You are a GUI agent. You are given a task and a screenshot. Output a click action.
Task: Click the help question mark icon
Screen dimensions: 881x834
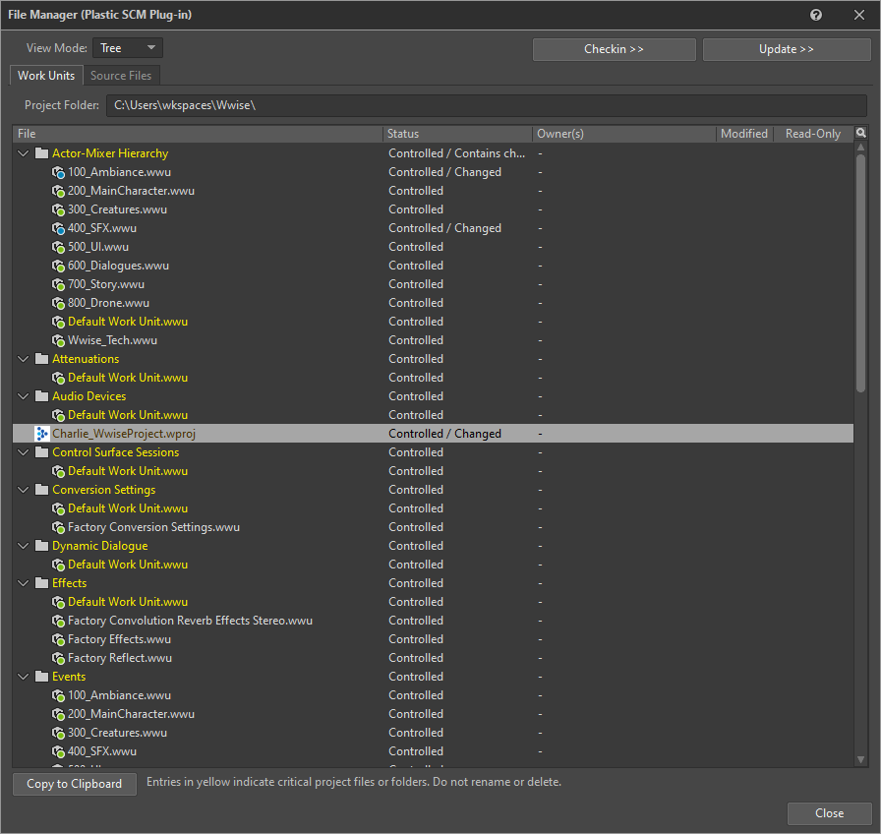click(x=816, y=16)
